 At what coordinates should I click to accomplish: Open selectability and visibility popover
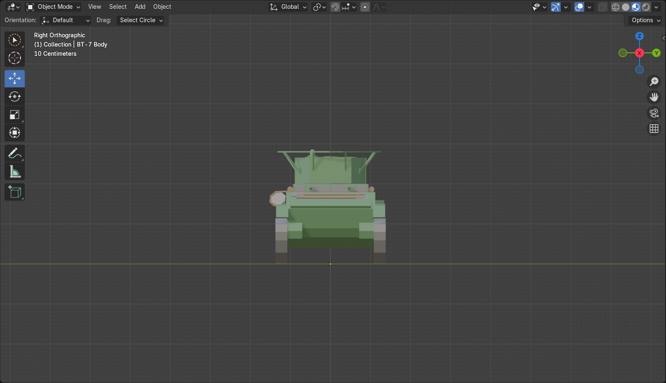click(539, 7)
